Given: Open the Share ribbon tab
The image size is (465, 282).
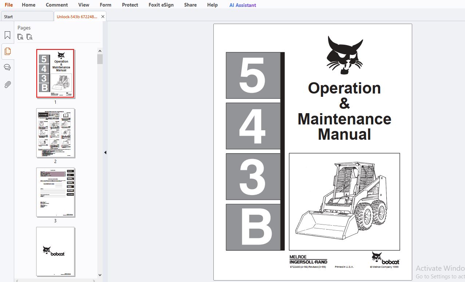Looking at the screenshot, I should point(190,5).
